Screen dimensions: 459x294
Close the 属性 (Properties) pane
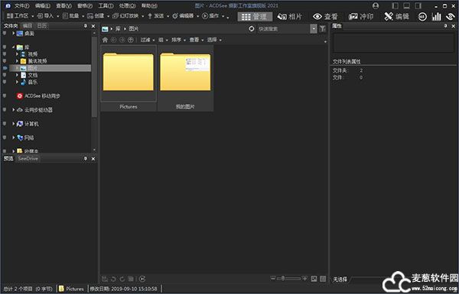453,26
